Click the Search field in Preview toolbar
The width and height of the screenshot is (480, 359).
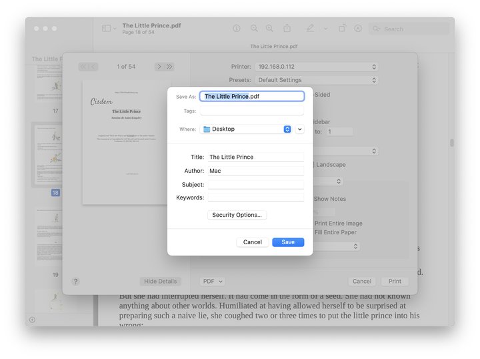(x=409, y=29)
